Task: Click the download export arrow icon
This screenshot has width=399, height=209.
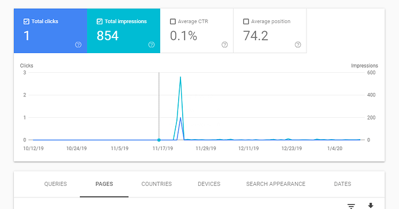Action: [371, 206]
